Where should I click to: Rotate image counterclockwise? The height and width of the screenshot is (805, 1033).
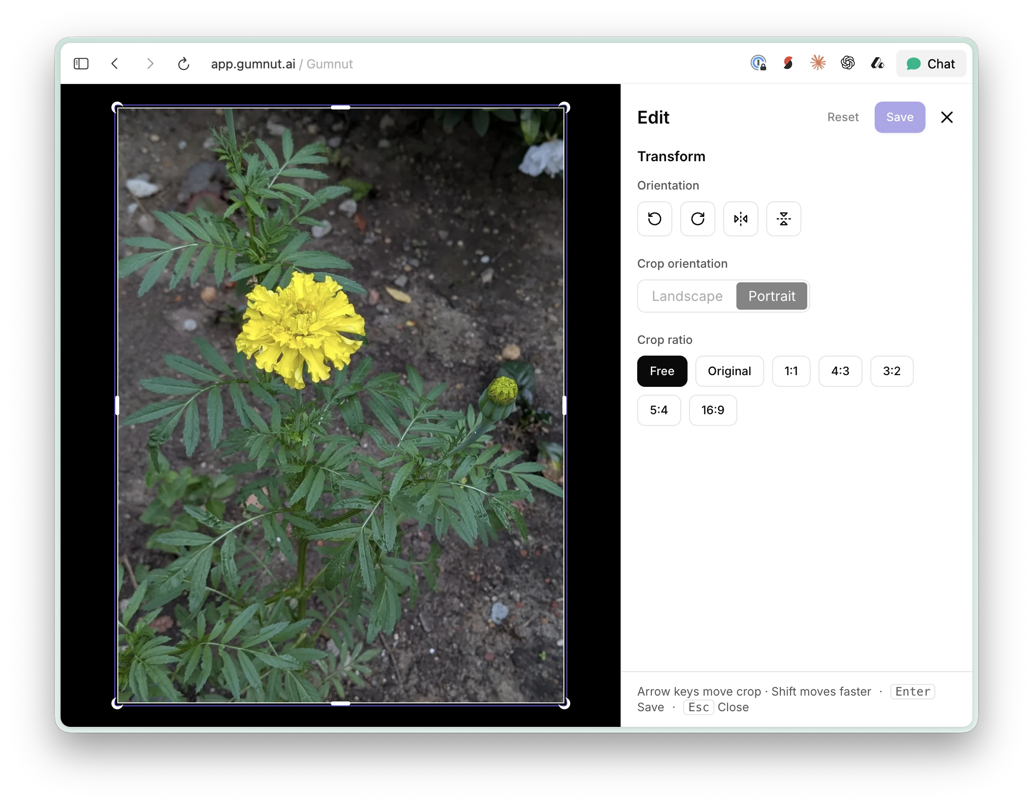click(x=654, y=219)
